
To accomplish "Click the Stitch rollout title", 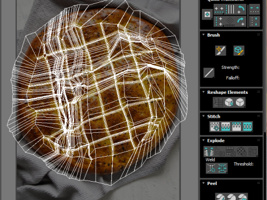I will [214, 116].
